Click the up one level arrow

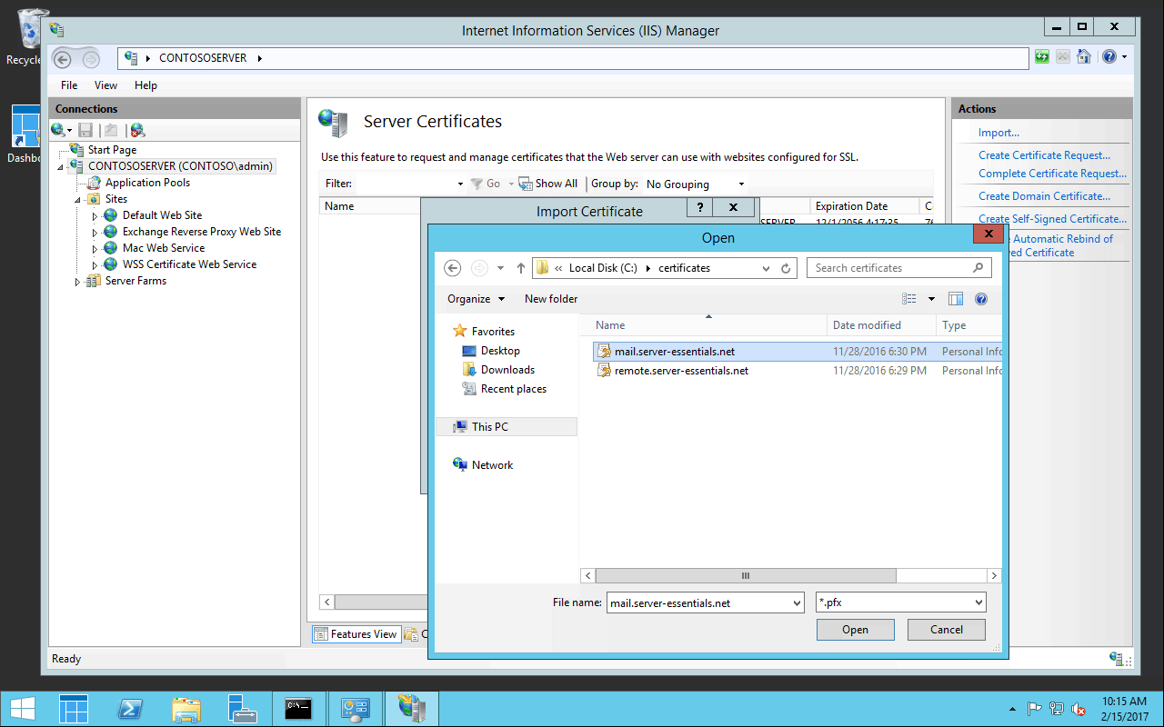(521, 268)
